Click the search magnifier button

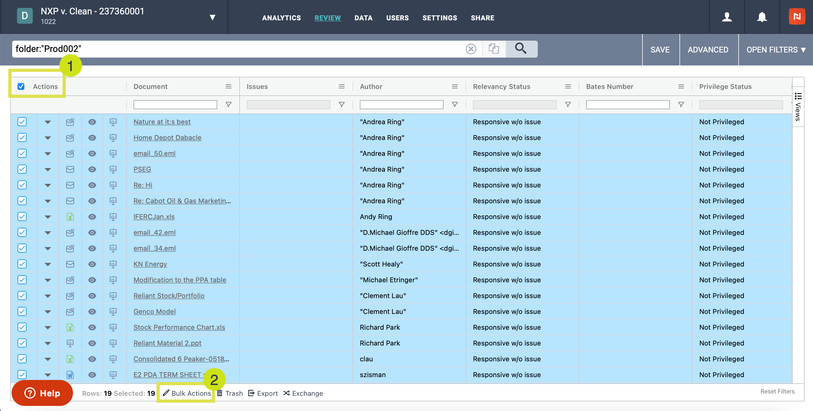(521, 49)
